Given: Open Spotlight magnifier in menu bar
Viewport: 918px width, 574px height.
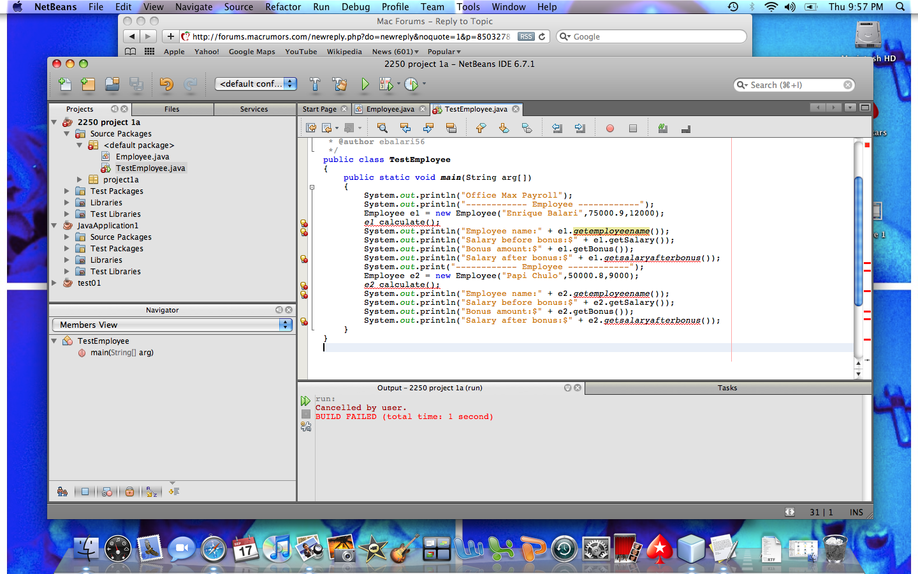Looking at the screenshot, I should pyautogui.click(x=900, y=7).
